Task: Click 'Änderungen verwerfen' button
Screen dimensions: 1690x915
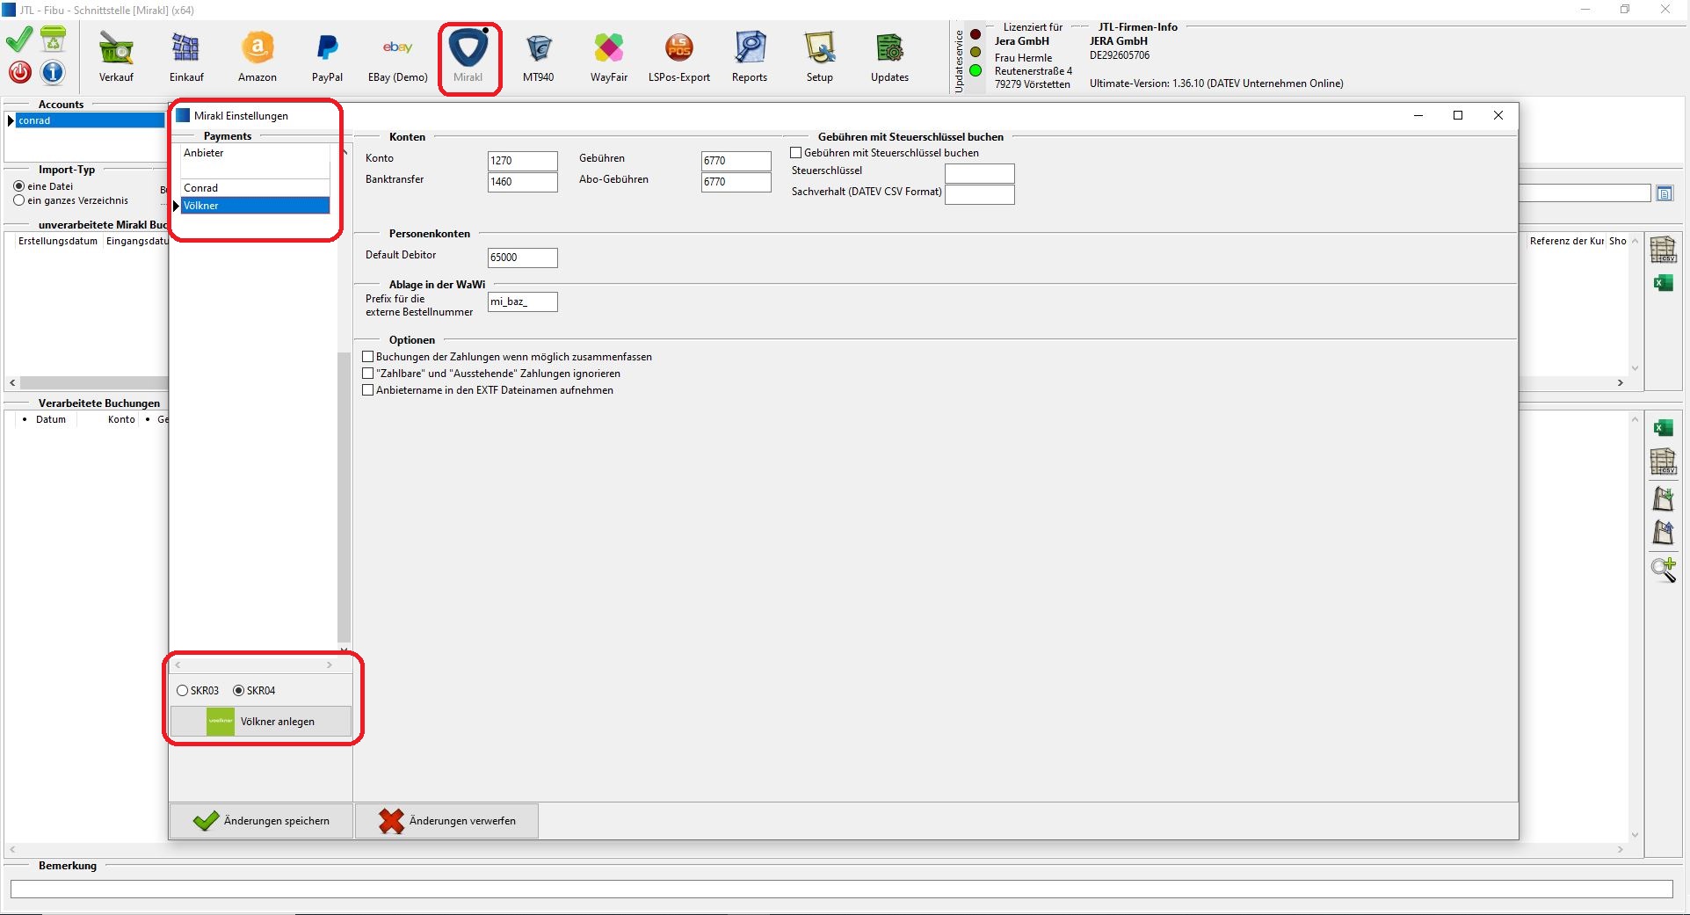Action: click(x=446, y=821)
